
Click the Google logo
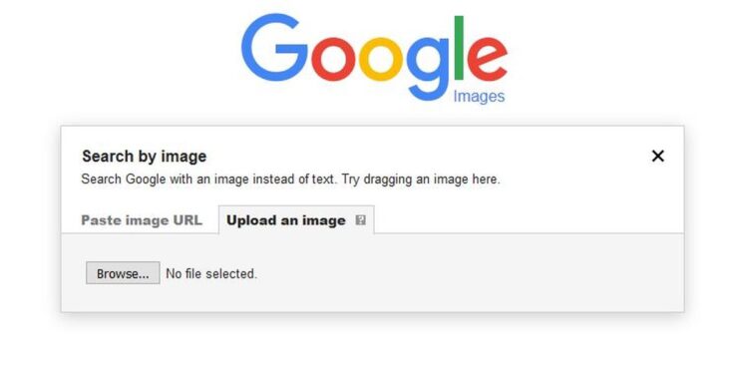click(x=374, y=58)
